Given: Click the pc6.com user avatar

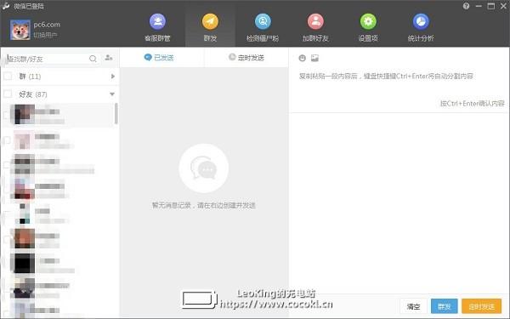Looking at the screenshot, I should [x=20, y=30].
